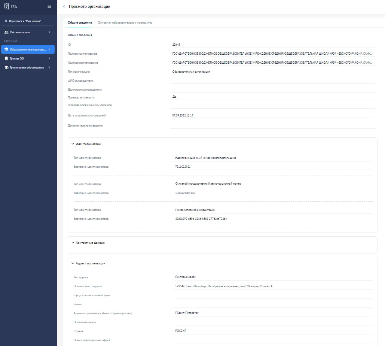Click the Группы ОО bookmark icon
This screenshot has width=385, height=346.
(x=6, y=58)
